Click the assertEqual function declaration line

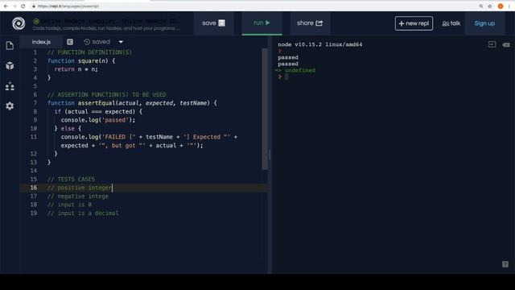pyautogui.click(x=132, y=103)
